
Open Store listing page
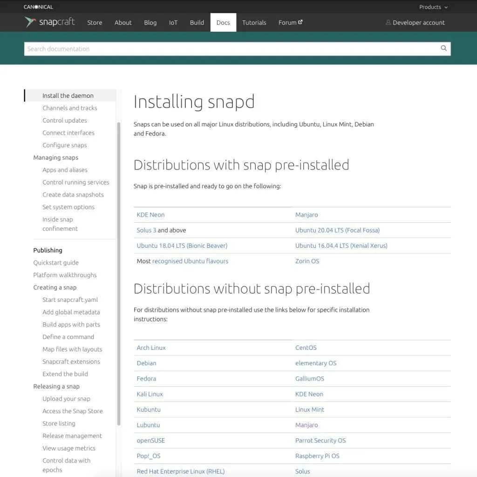[59, 423]
